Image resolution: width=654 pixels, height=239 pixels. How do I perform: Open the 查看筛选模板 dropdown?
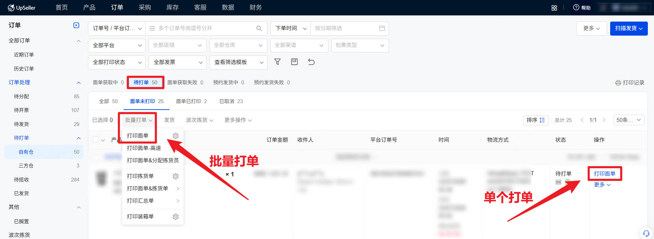coord(238,62)
